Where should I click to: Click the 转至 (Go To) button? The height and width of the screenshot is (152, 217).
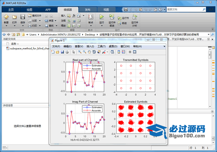(x=49, y=21)
